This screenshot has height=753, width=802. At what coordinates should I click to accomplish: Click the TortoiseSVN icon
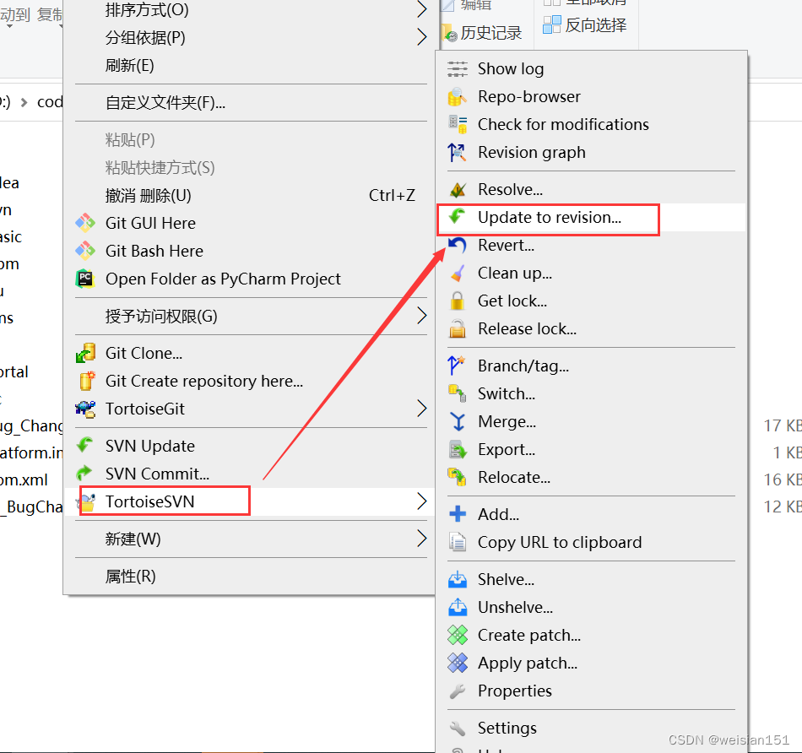(88, 501)
